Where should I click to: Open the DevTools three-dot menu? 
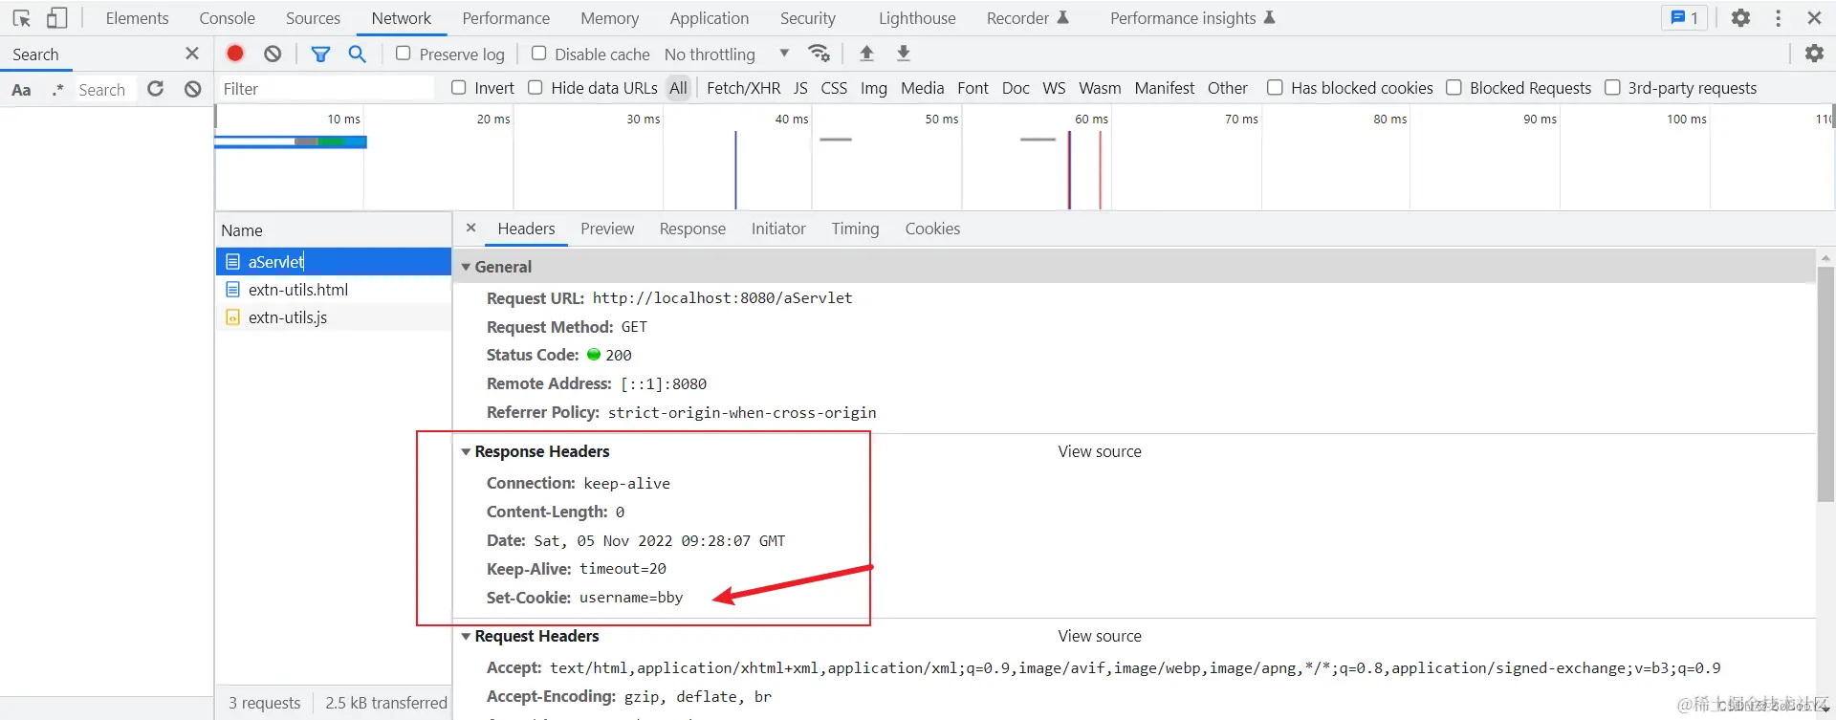(x=1778, y=18)
